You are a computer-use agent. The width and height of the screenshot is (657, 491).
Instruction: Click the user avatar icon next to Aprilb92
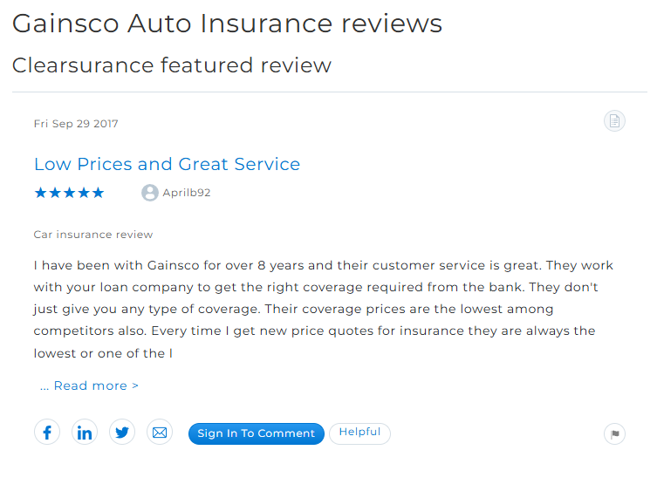149,193
